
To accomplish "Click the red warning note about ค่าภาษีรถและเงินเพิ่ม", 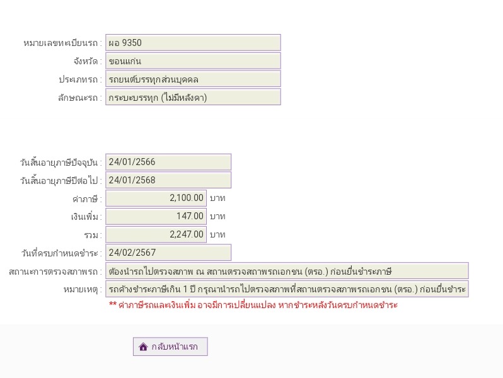I will [x=253, y=304].
